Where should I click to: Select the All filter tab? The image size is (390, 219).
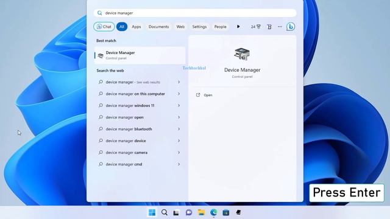click(122, 27)
